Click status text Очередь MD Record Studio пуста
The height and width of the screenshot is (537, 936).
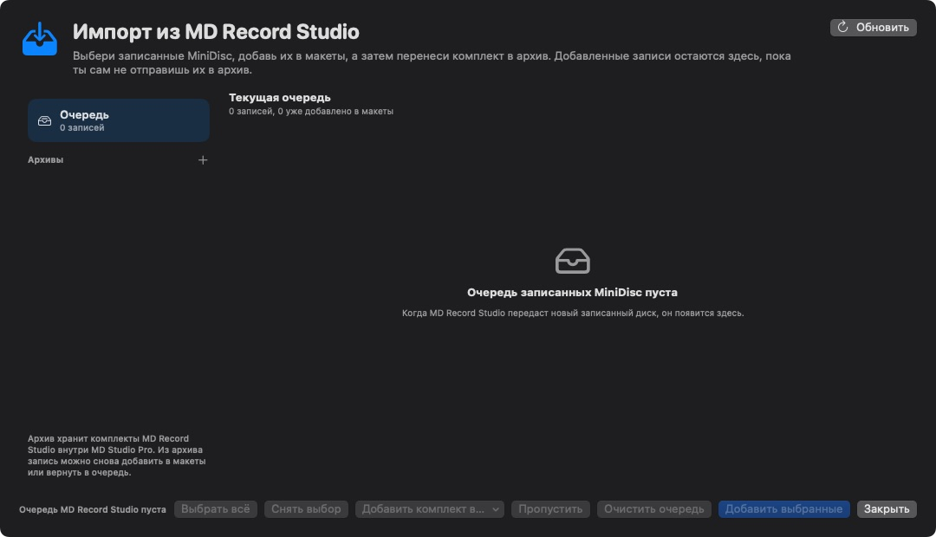(93, 509)
